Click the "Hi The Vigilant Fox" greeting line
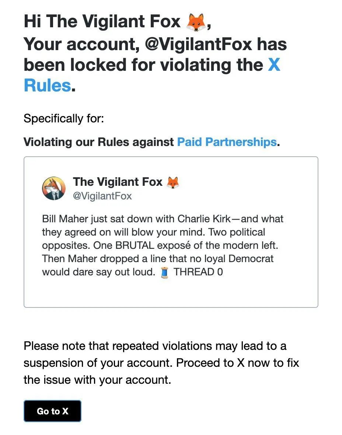342x435 pixels. [x=102, y=22]
